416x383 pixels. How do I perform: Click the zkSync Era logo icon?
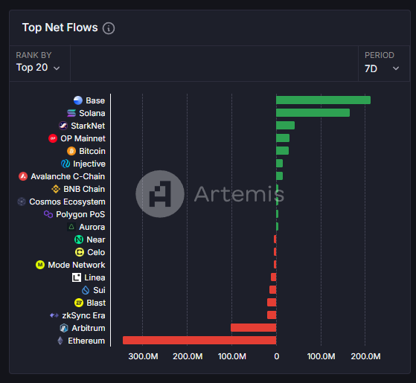click(54, 315)
